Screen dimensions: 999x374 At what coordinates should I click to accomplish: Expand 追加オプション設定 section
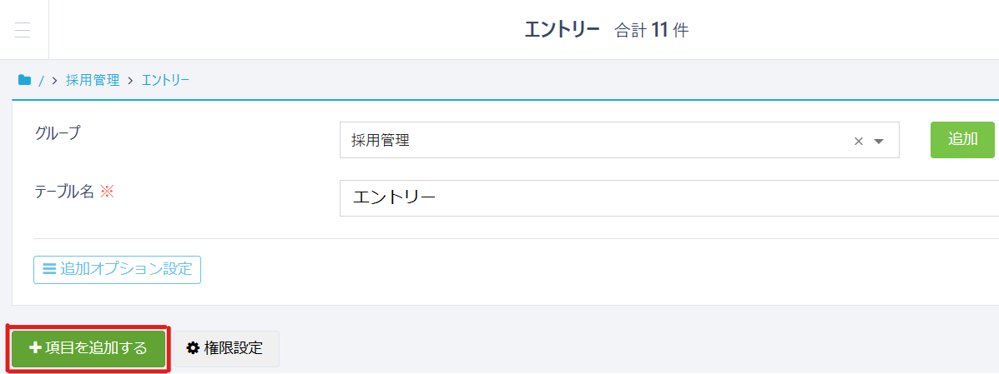[118, 270]
